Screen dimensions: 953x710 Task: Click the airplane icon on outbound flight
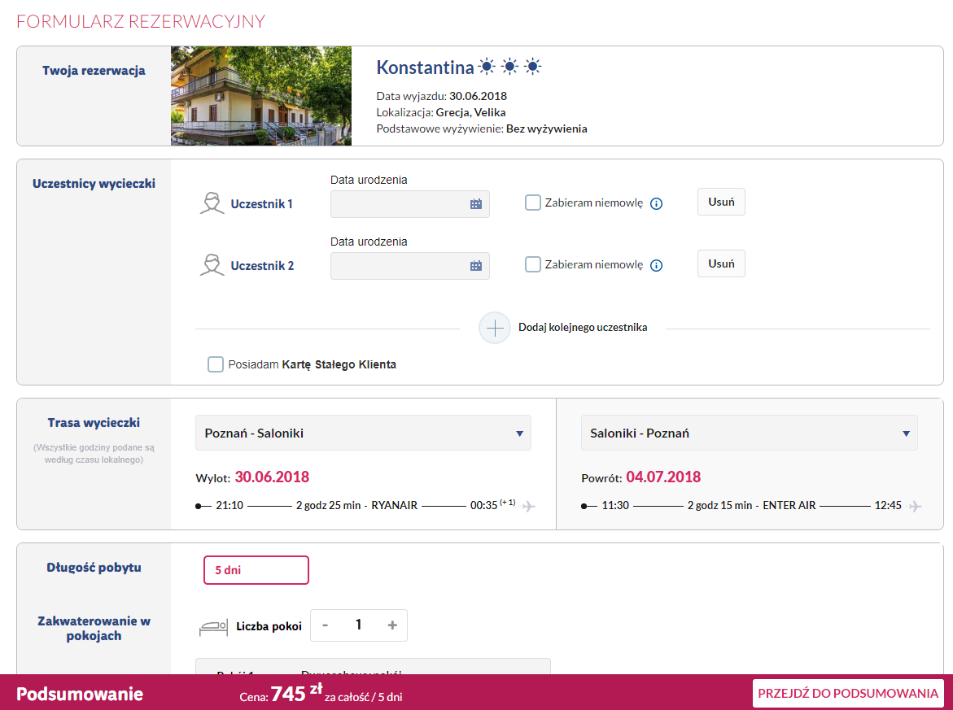(529, 506)
